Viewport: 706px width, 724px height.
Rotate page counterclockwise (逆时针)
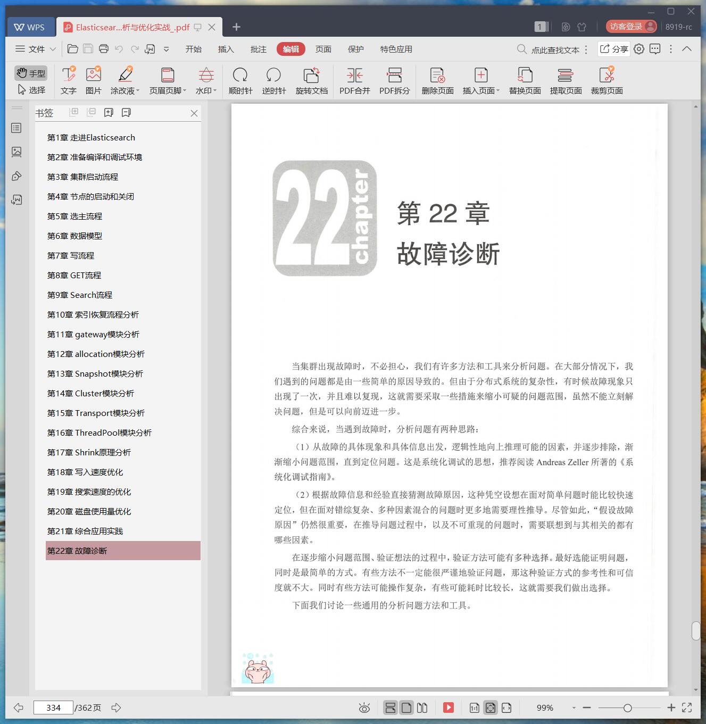click(274, 81)
